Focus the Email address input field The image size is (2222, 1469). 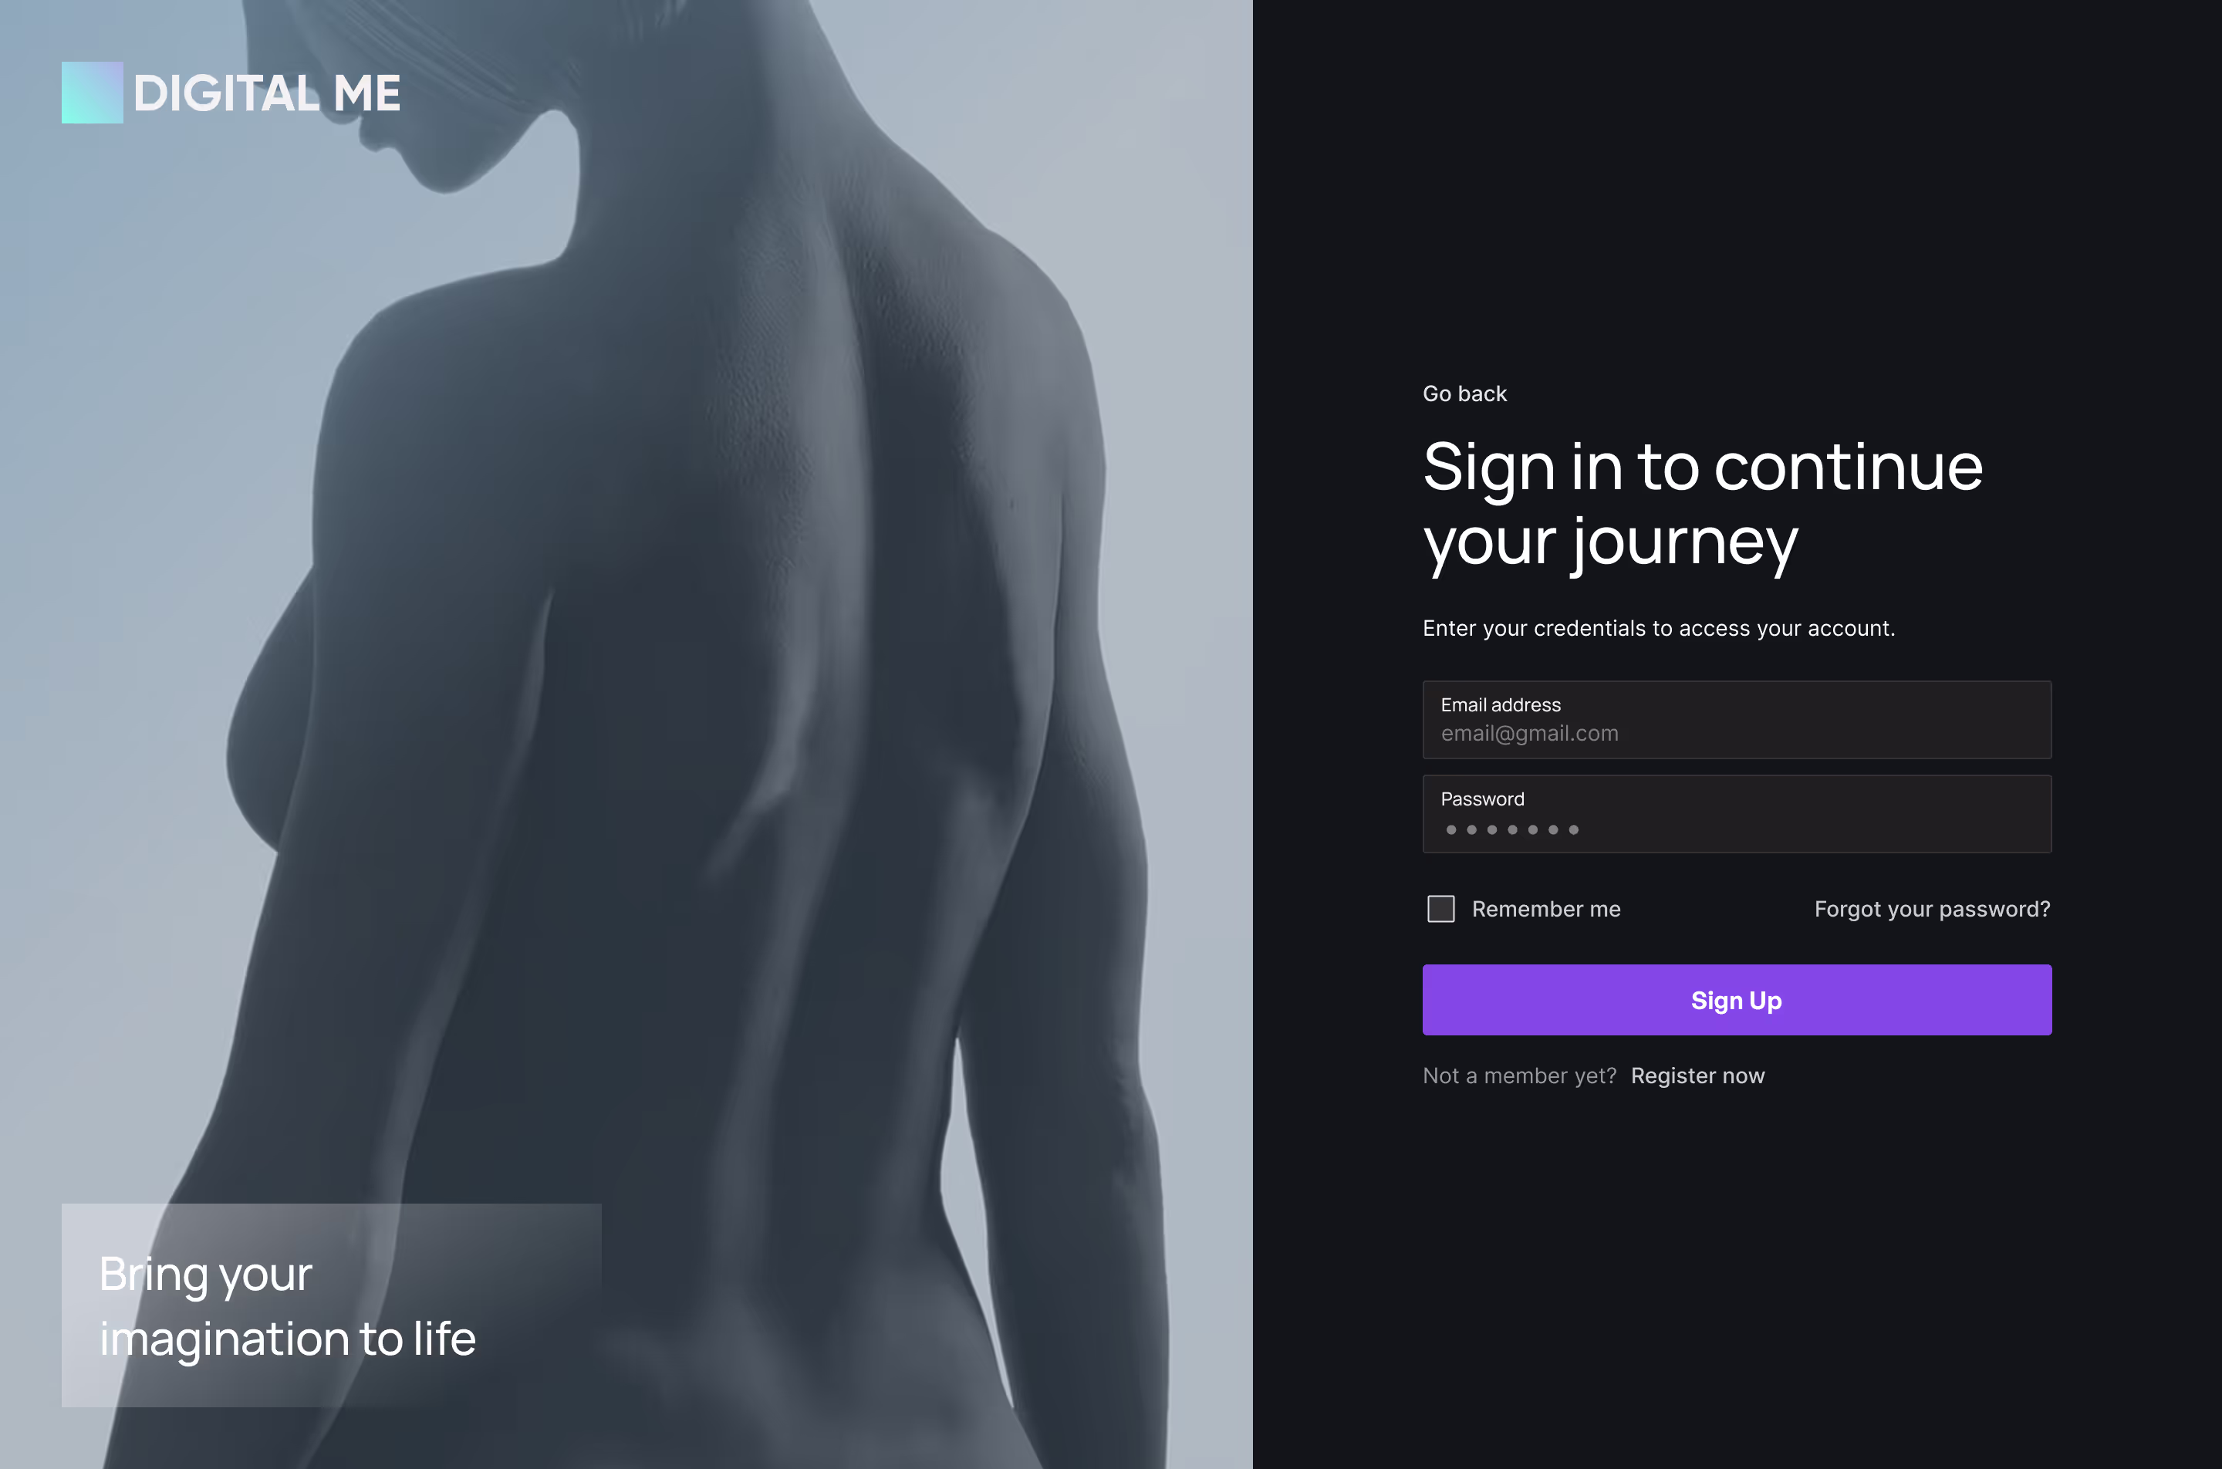pyautogui.click(x=1737, y=720)
